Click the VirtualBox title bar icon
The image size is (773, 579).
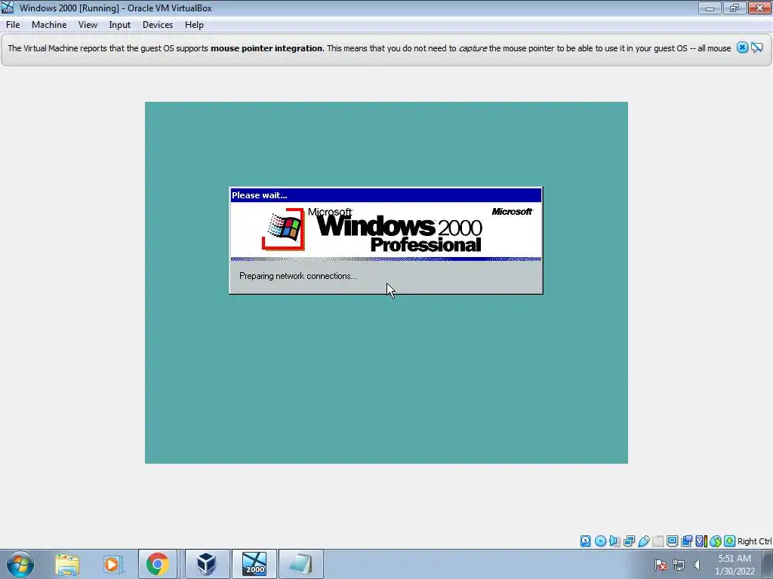(8, 8)
